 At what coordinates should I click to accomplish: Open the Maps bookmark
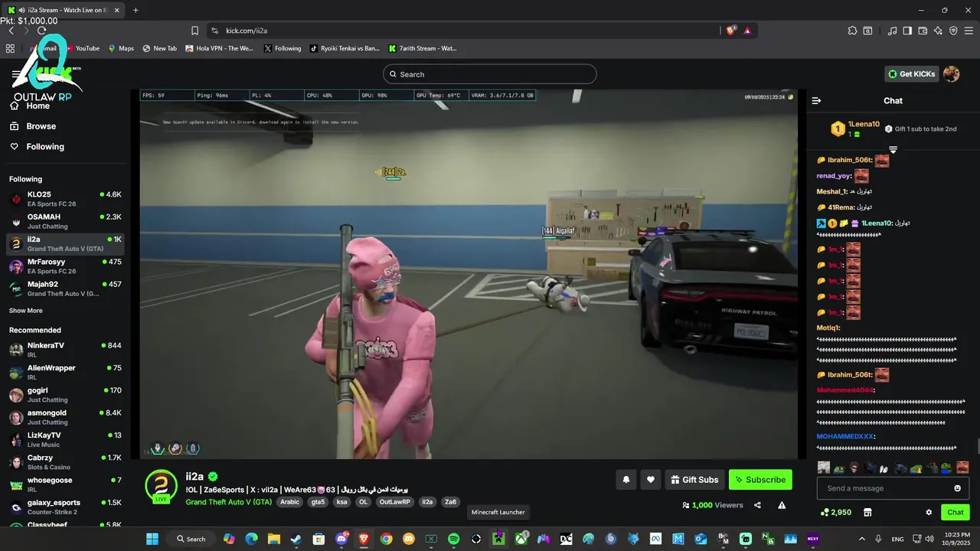point(121,48)
